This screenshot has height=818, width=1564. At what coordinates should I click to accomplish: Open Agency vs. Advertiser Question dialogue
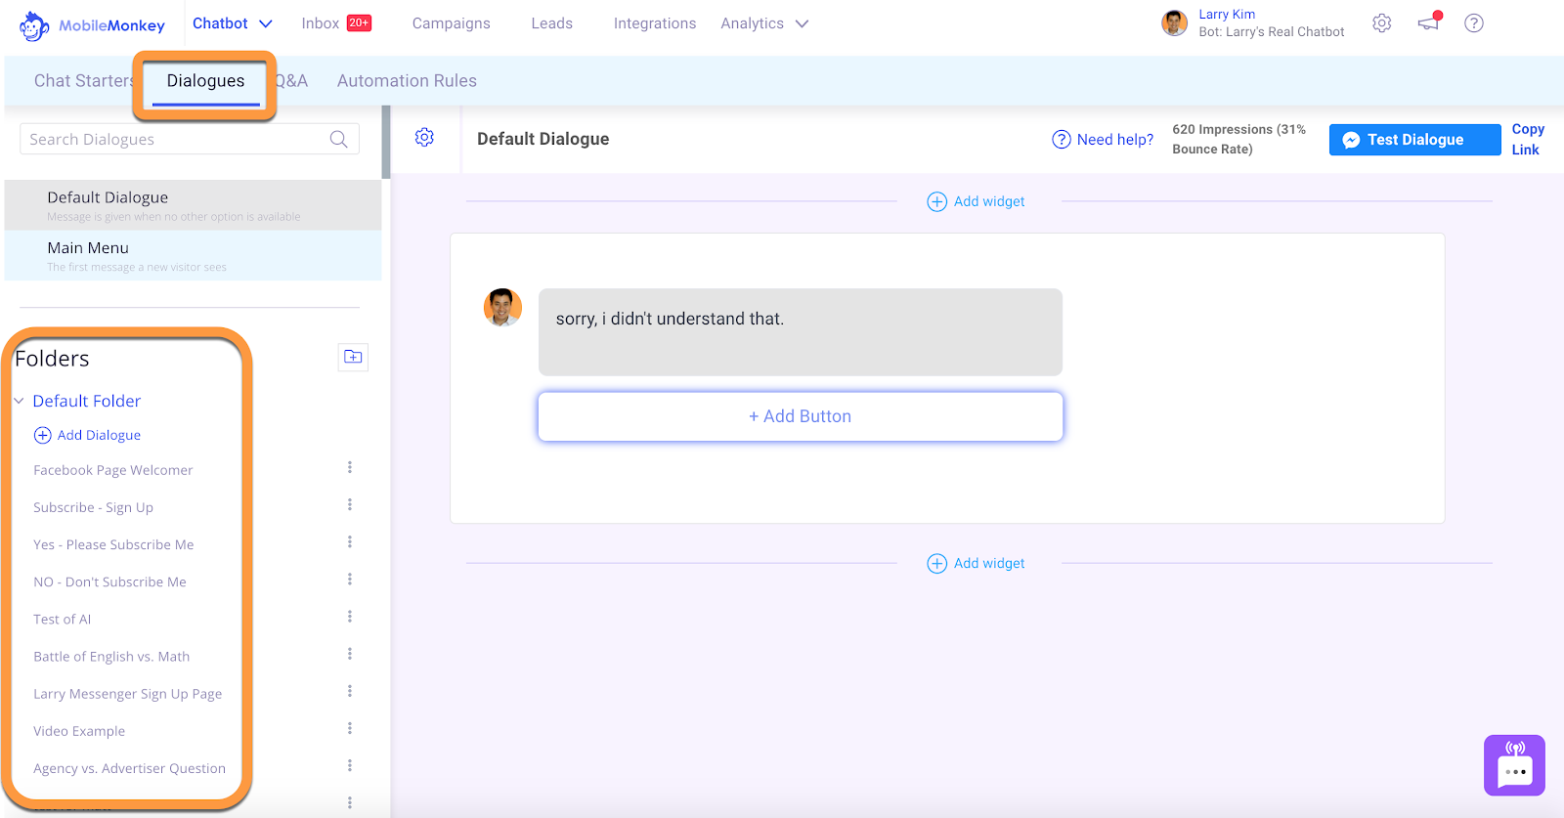pyautogui.click(x=130, y=768)
